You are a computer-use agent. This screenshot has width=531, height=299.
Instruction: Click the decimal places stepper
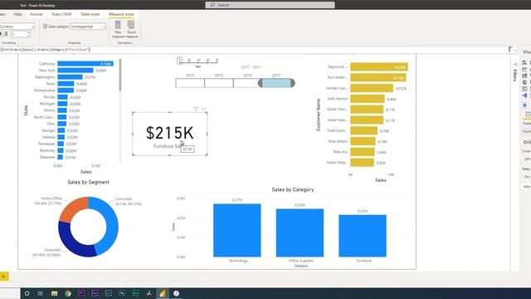point(28,34)
